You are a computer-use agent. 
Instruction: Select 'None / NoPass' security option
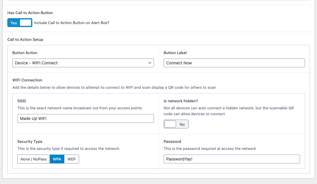pyautogui.click(x=33, y=159)
